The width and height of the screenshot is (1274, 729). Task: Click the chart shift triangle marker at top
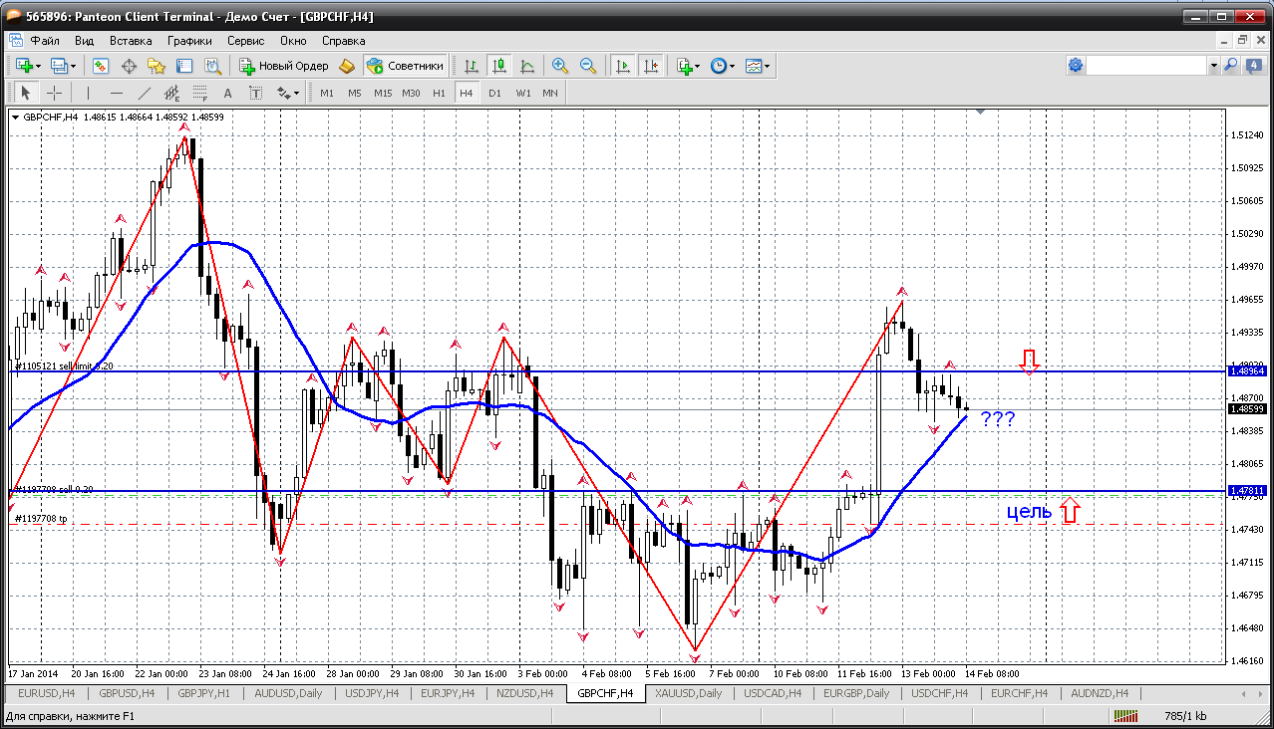click(981, 114)
